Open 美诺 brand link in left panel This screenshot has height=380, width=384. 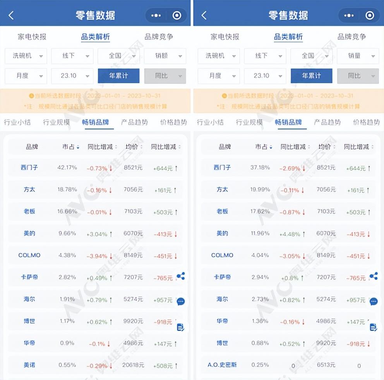coord(29,365)
